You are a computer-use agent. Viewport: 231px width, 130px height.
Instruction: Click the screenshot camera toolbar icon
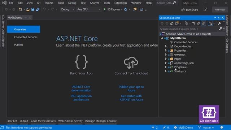pyautogui.click(x=141, y=9)
